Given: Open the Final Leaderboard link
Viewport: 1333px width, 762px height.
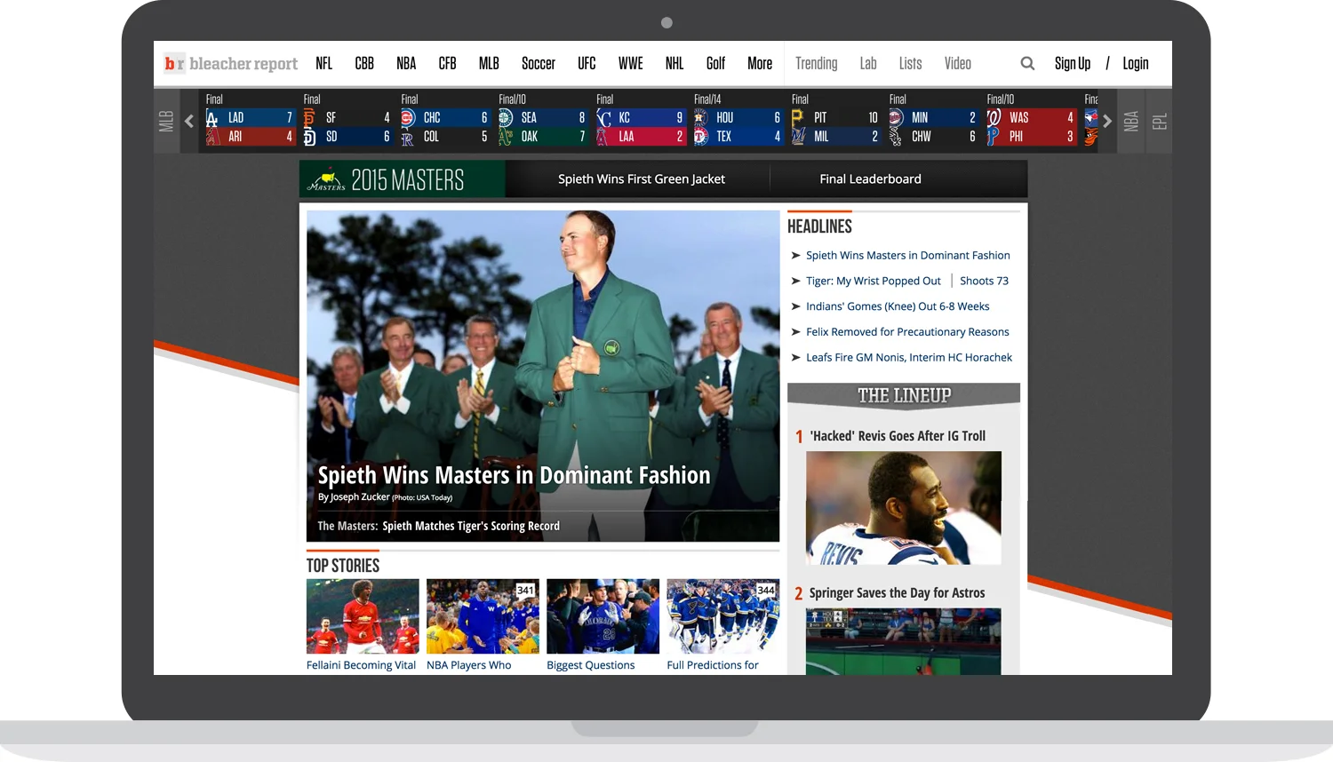Looking at the screenshot, I should pos(871,179).
